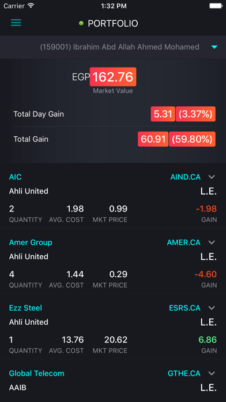Select account Ibrahim Abd Allah Ahmed Mohamed
Screen dimensions: 226x402
point(119,47)
